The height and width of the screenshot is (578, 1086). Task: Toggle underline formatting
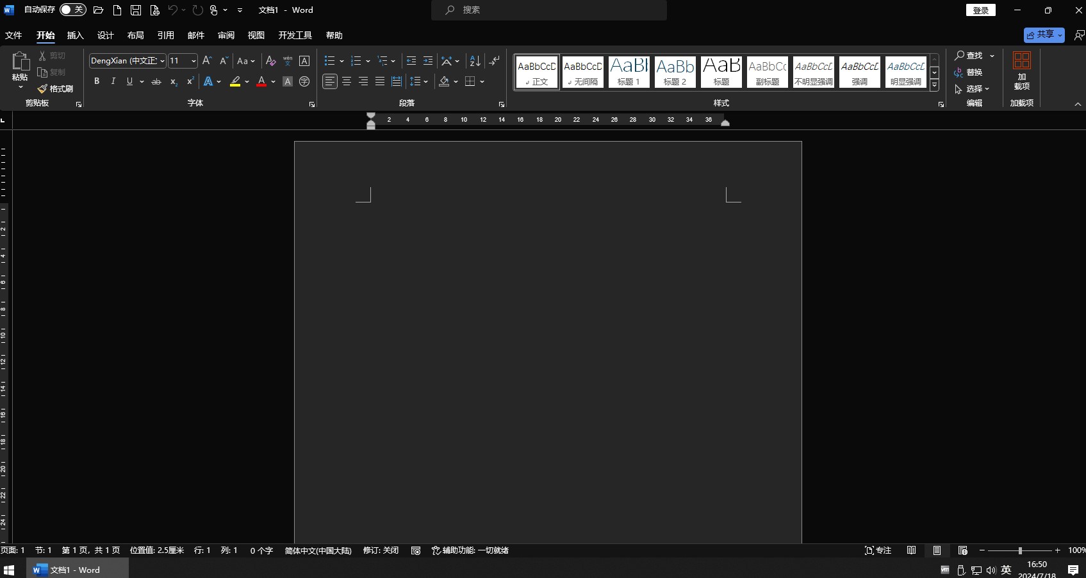click(129, 81)
